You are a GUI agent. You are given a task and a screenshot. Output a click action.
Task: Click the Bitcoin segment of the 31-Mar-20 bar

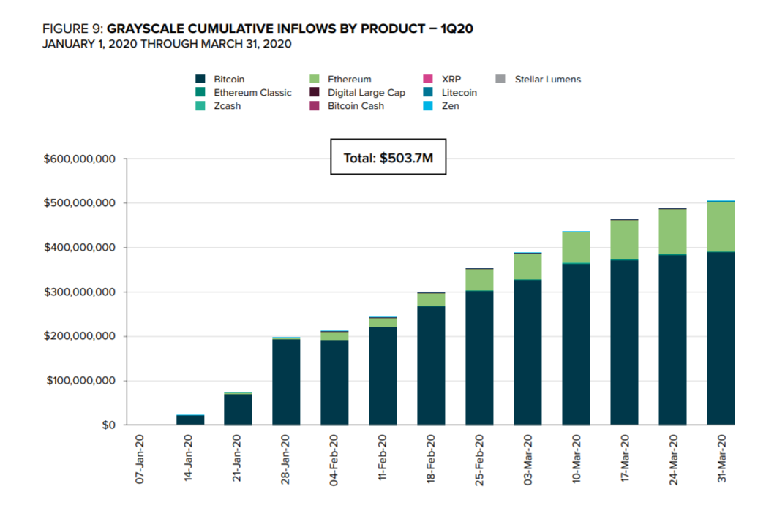click(x=721, y=338)
